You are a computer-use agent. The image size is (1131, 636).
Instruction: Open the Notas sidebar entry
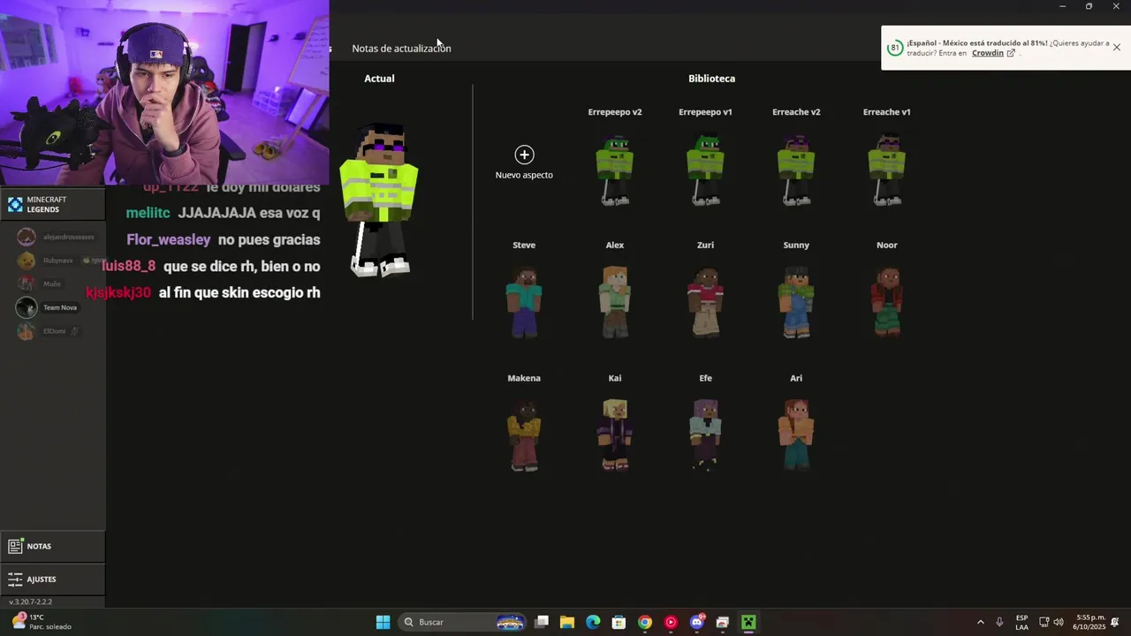pos(52,546)
